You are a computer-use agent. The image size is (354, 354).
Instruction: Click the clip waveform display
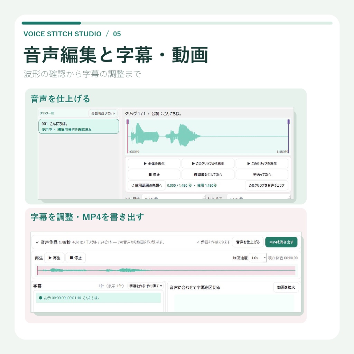[x=208, y=136]
